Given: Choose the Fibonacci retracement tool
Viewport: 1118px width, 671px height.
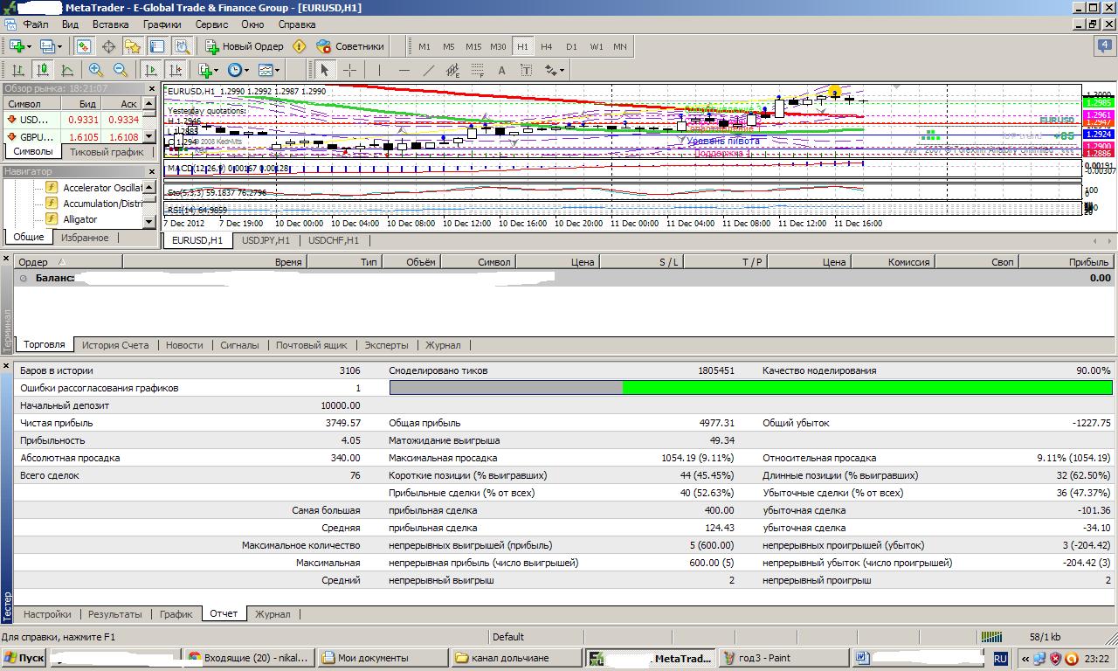Looking at the screenshot, I should click(x=477, y=71).
